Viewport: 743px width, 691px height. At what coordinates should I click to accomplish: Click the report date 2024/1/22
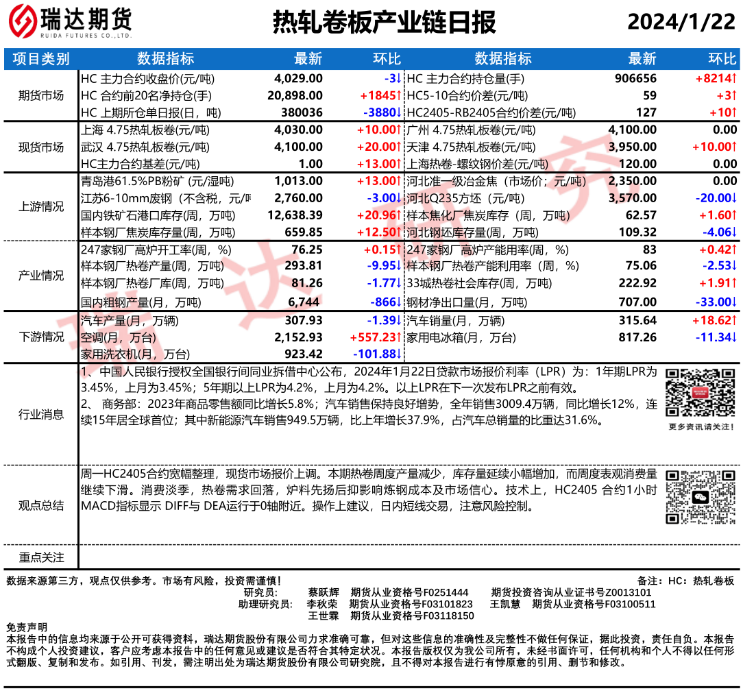[x=681, y=23]
